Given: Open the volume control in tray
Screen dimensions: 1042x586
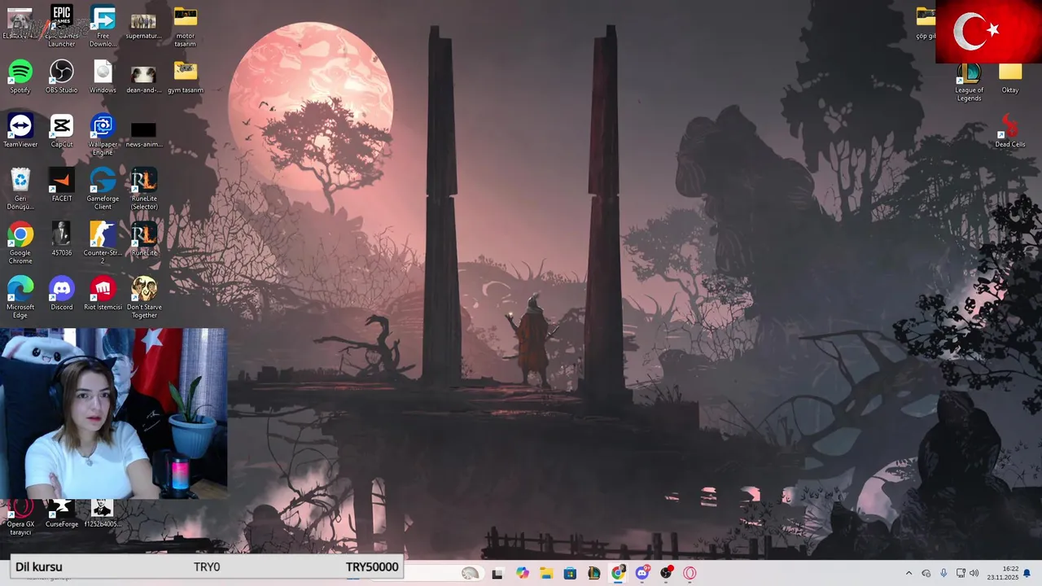Looking at the screenshot, I should [974, 573].
